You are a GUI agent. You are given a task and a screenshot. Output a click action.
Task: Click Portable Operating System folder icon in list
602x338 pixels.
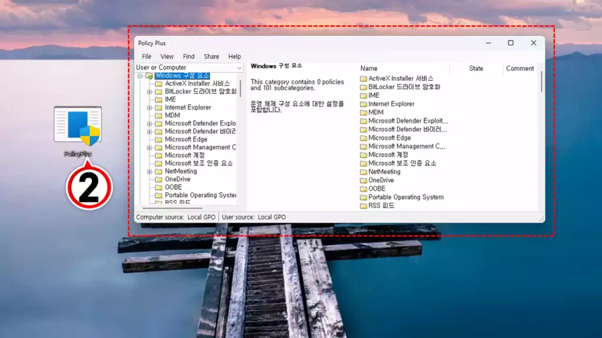pyautogui.click(x=363, y=197)
